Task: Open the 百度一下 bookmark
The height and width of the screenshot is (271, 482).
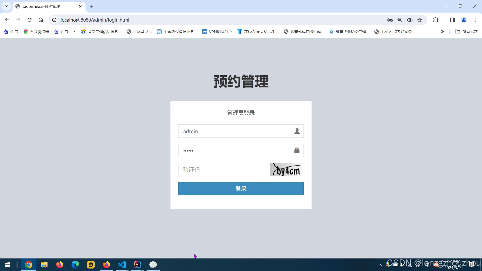Action: point(65,32)
